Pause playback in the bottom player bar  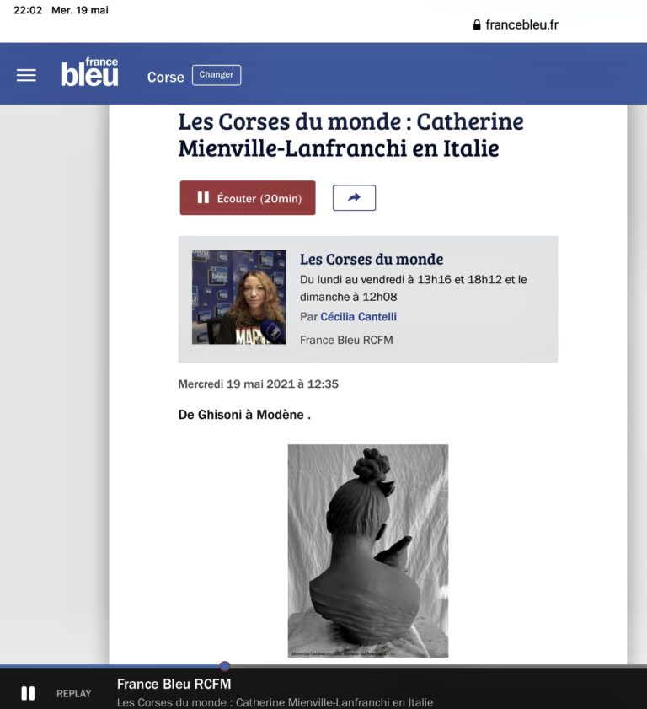pos(28,693)
